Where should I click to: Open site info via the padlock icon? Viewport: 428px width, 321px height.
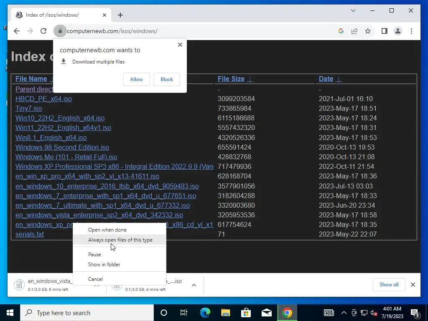[x=60, y=31]
